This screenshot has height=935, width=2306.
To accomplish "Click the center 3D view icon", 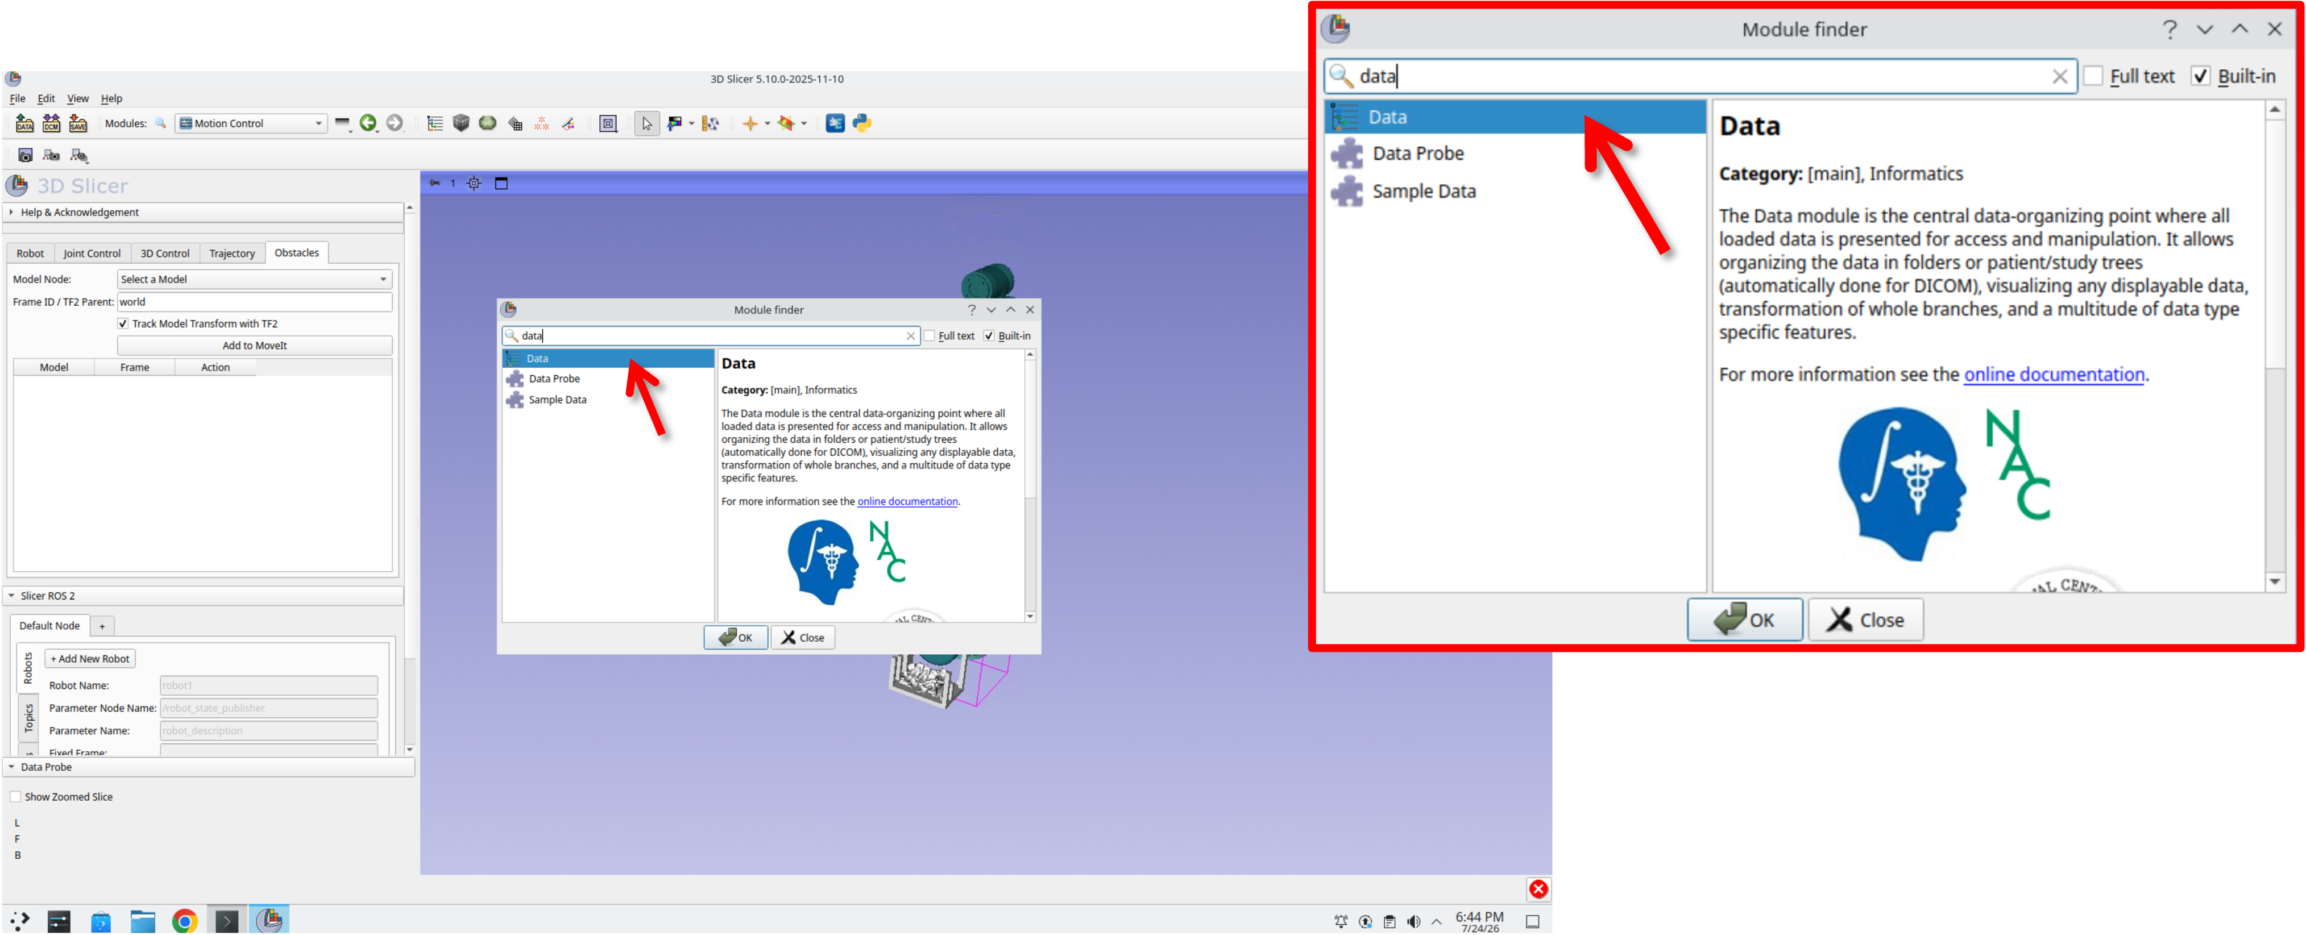I will pyautogui.click(x=475, y=184).
